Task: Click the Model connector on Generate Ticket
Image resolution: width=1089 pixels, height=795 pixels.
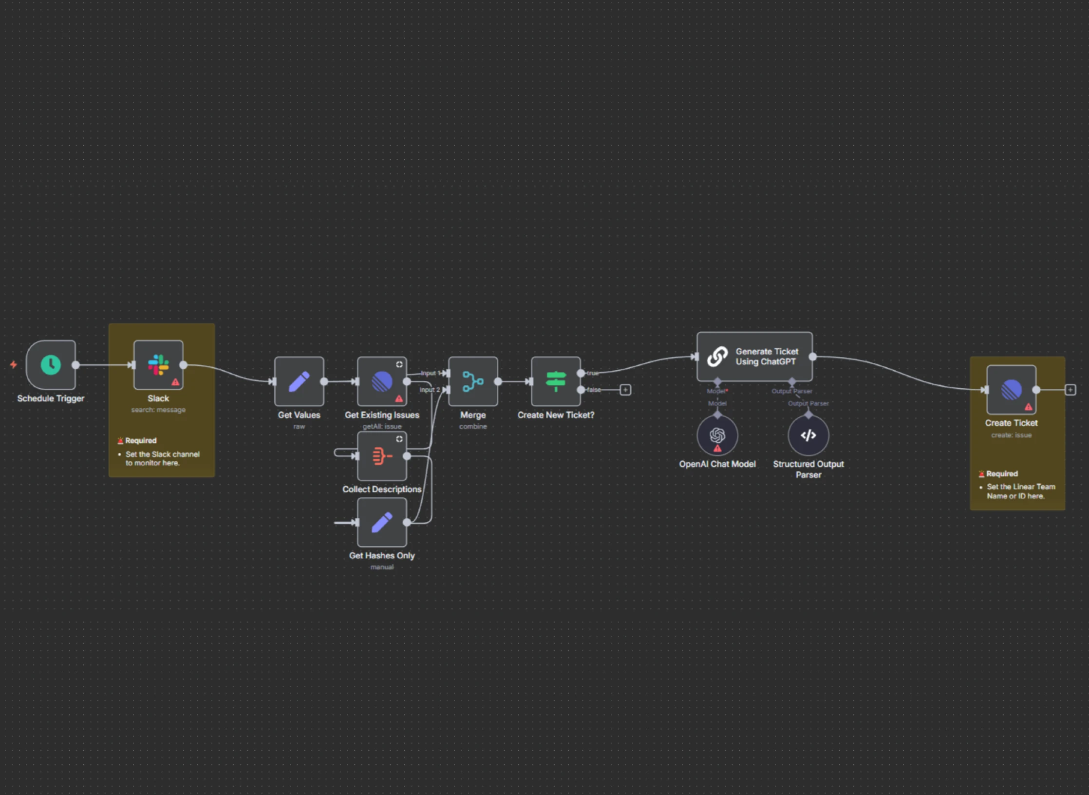Action: click(717, 381)
